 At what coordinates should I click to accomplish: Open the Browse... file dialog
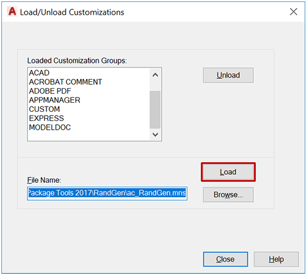tap(228, 194)
